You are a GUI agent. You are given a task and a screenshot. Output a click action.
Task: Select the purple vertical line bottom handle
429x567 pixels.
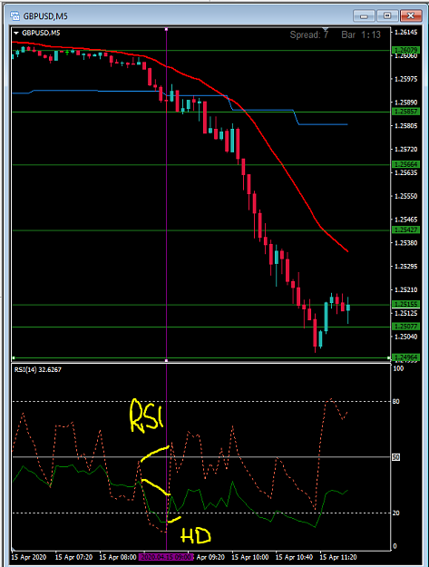(166, 360)
